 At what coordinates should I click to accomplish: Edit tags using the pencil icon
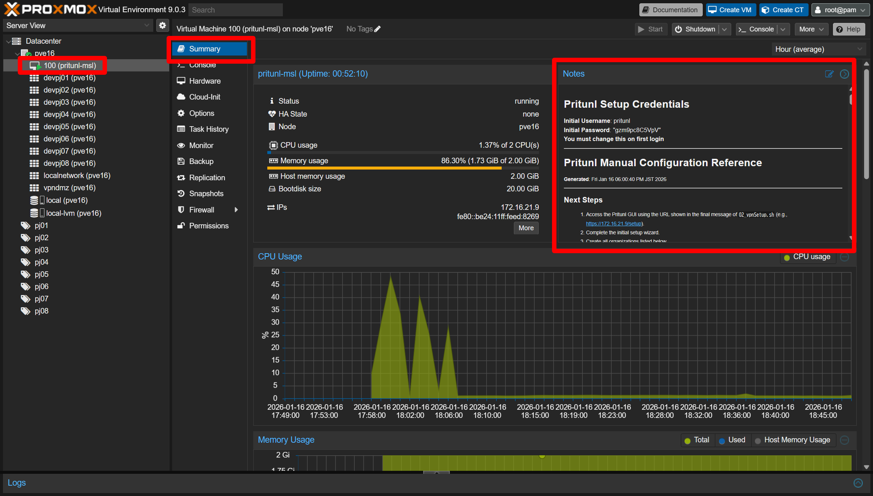click(x=377, y=29)
